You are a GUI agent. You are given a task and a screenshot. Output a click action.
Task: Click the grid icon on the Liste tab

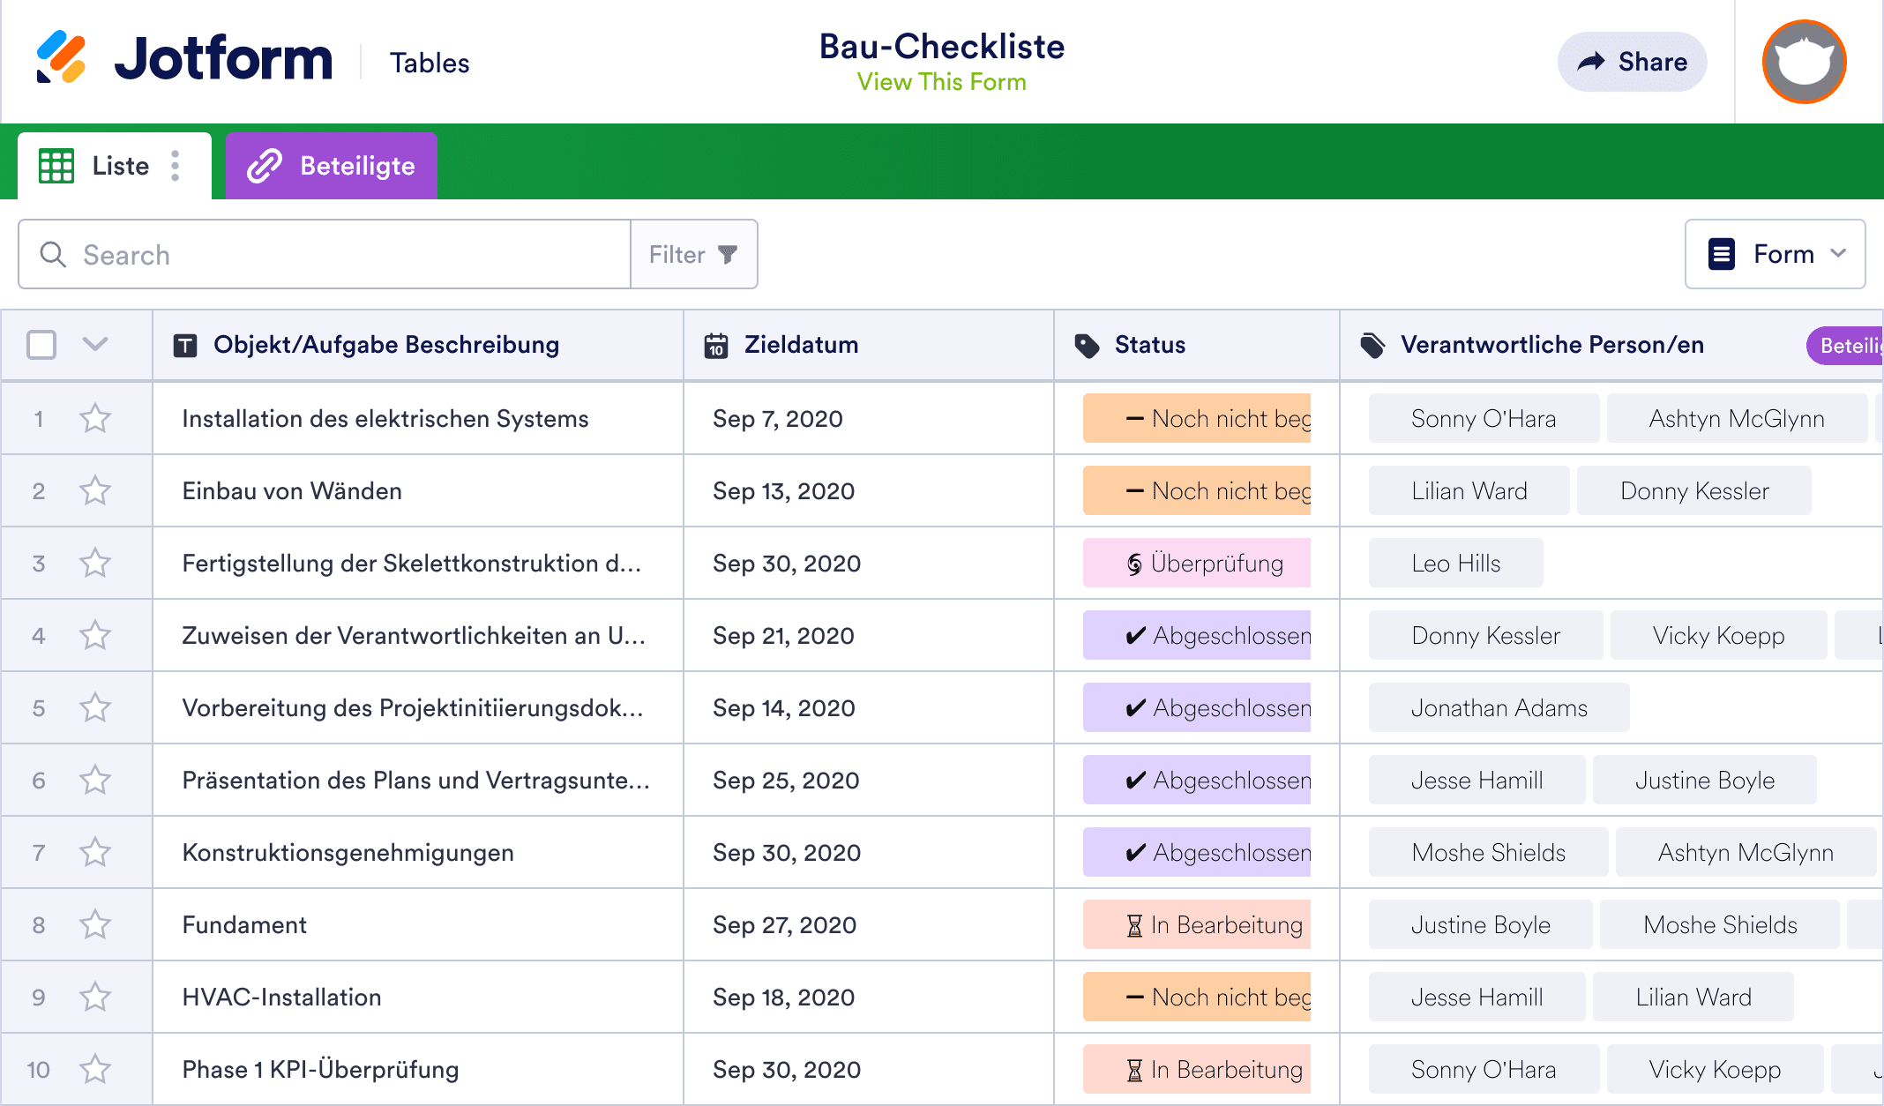pyautogui.click(x=56, y=165)
